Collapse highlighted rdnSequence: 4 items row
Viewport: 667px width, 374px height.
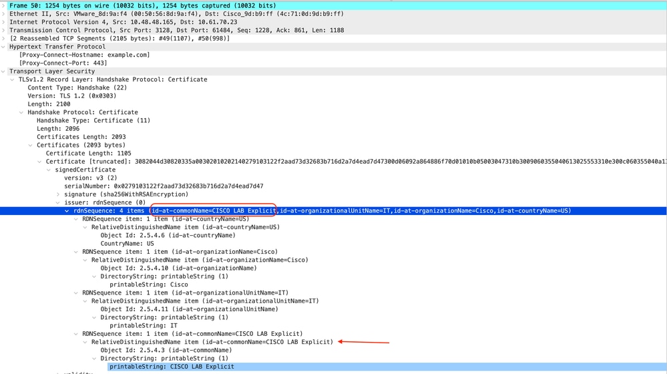click(x=67, y=210)
